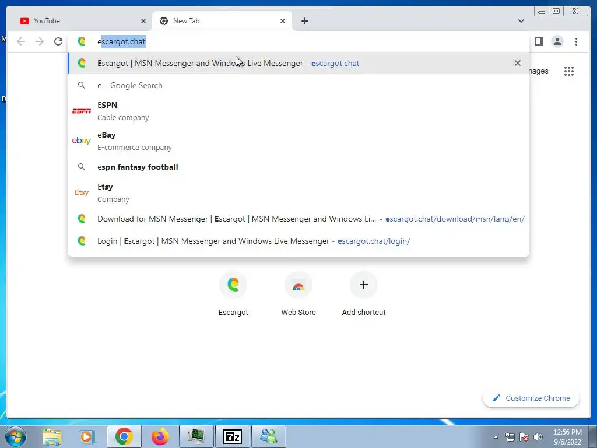Open the clock showing 12:56 PM
The height and width of the screenshot is (448, 597).
tap(567, 437)
